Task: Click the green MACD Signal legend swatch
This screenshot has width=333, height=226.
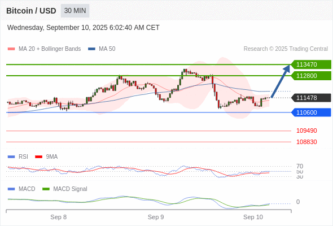Action: point(46,189)
